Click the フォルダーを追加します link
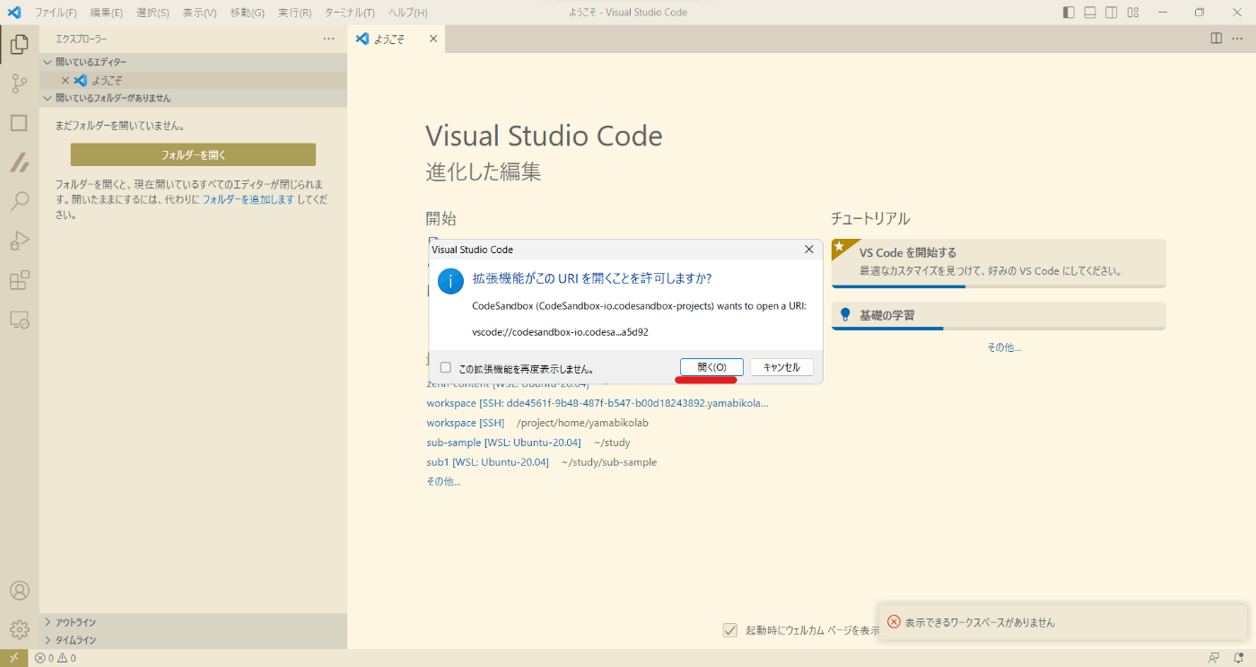The image size is (1256, 667). point(249,199)
